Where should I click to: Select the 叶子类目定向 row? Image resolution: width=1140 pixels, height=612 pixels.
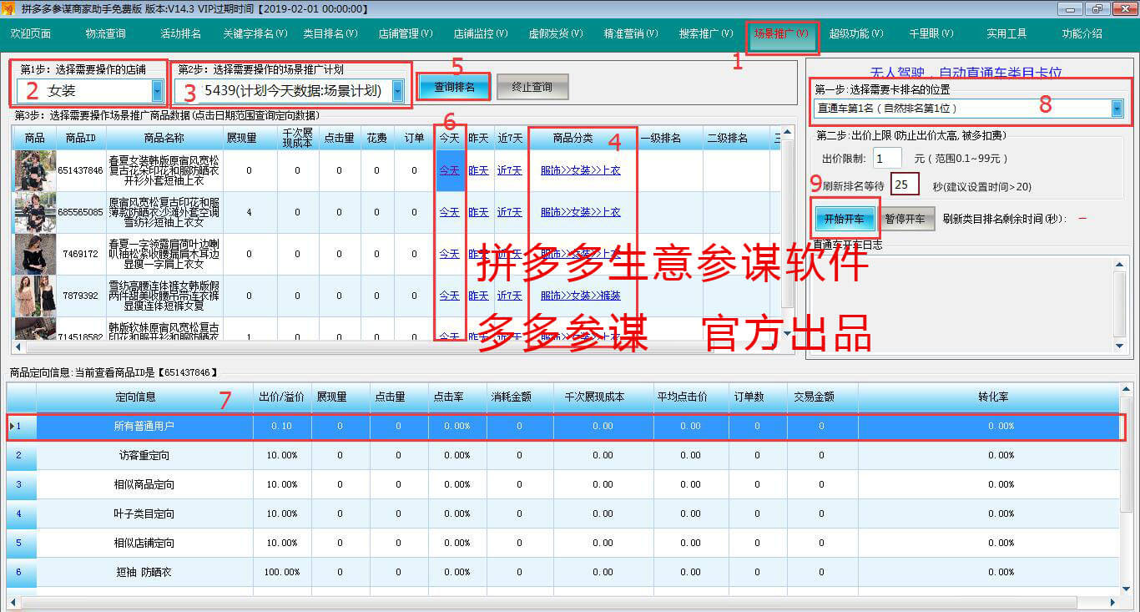click(563, 514)
